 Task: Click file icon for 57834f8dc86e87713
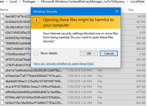click(x=2, y=54)
